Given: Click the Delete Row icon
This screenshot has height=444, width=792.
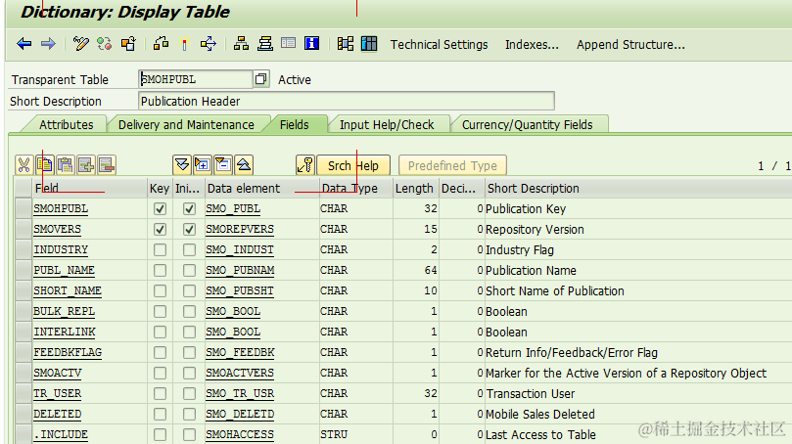Looking at the screenshot, I should pos(107,165).
